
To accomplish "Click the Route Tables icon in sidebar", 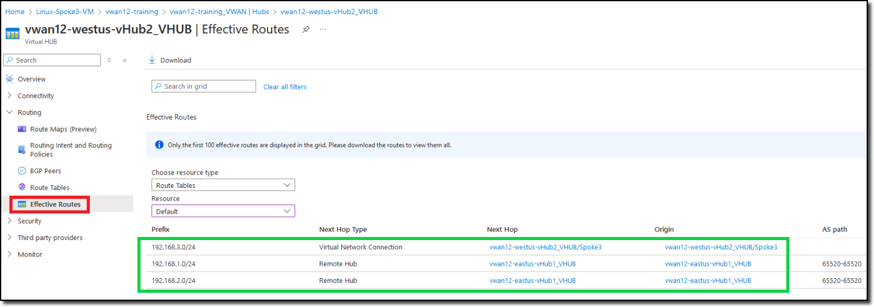I will click(22, 187).
